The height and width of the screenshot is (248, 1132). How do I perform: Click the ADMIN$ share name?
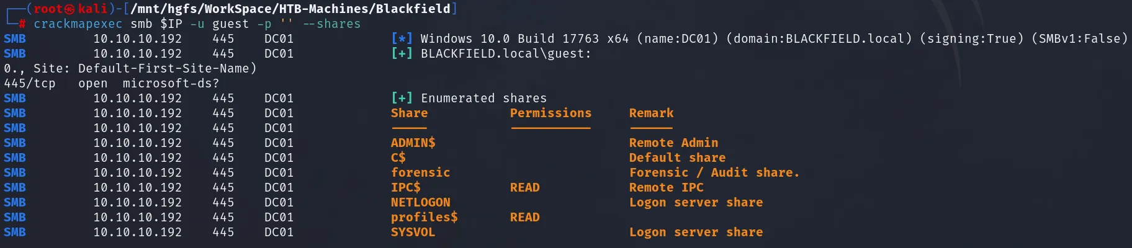[413, 143]
